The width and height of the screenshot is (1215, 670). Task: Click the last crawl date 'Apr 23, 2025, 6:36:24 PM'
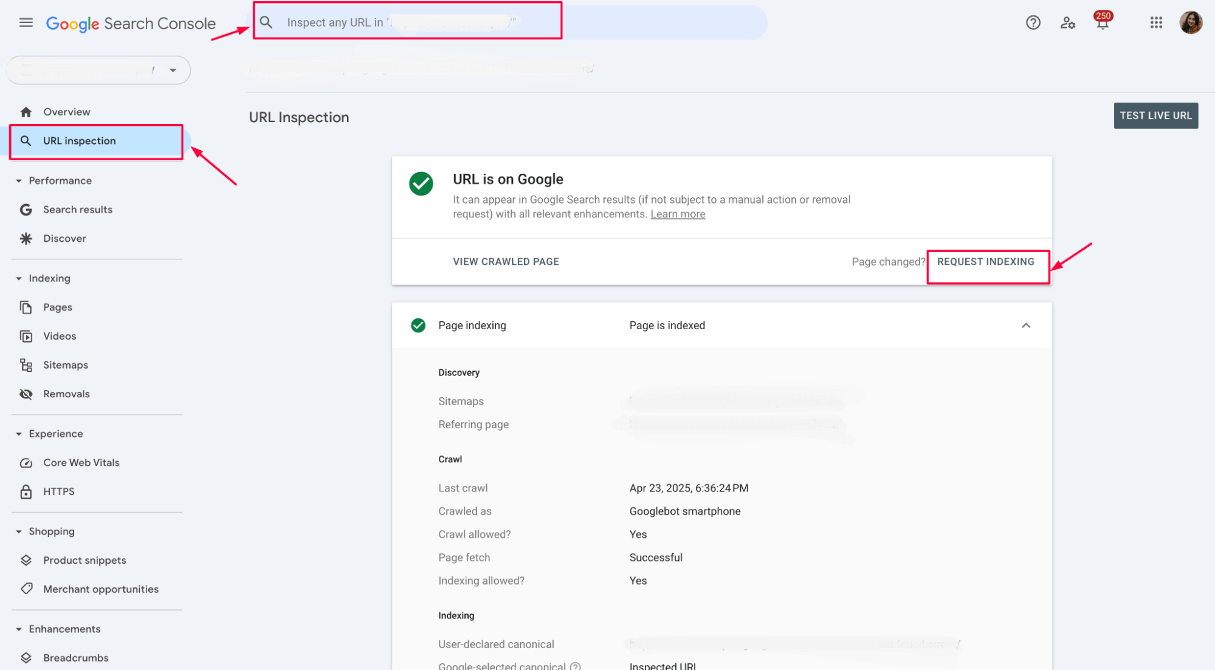pyautogui.click(x=689, y=488)
